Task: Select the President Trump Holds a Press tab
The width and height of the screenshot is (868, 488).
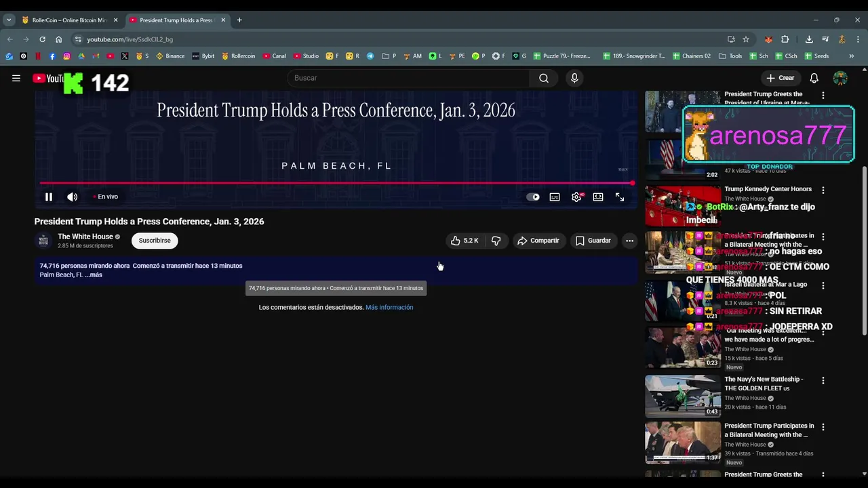Action: coord(176,20)
